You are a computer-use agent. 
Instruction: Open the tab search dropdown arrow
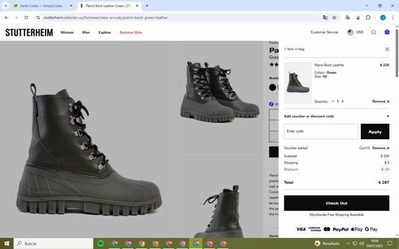pos(6,6)
